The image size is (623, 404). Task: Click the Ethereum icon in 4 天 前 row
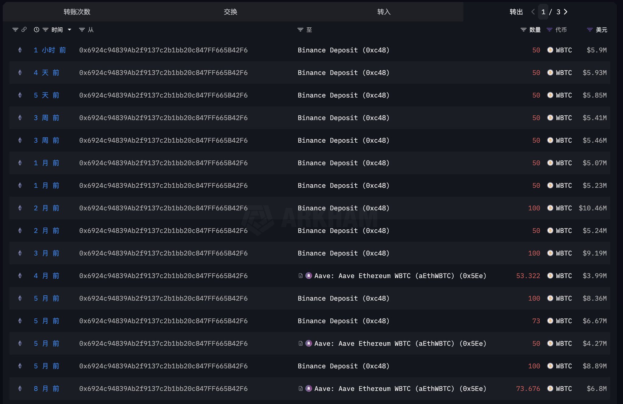point(20,72)
